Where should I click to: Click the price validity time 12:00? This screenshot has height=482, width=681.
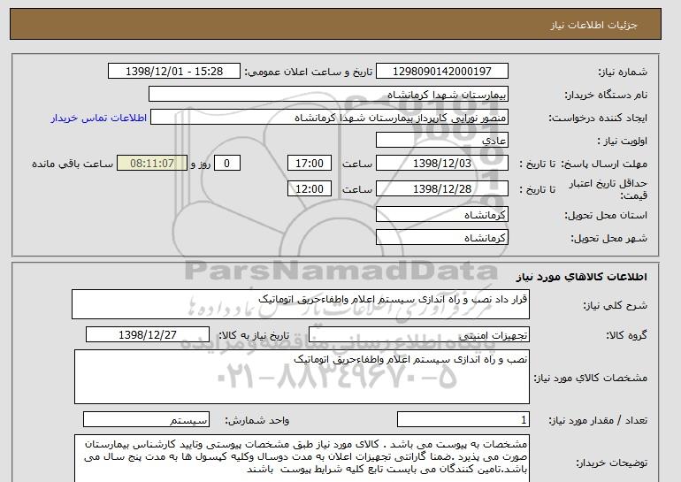[x=310, y=189]
